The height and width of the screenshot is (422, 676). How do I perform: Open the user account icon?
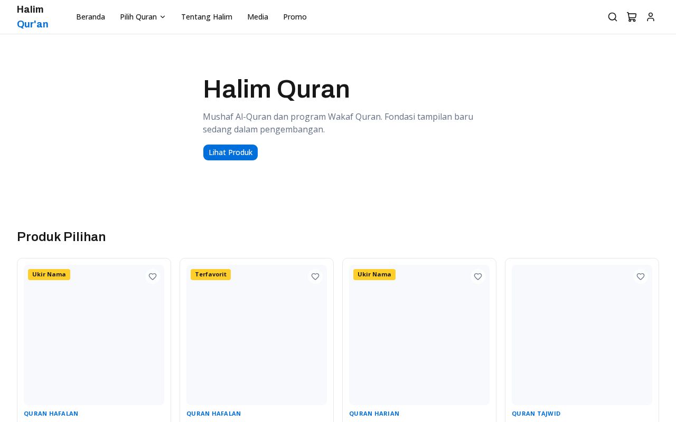tap(651, 17)
